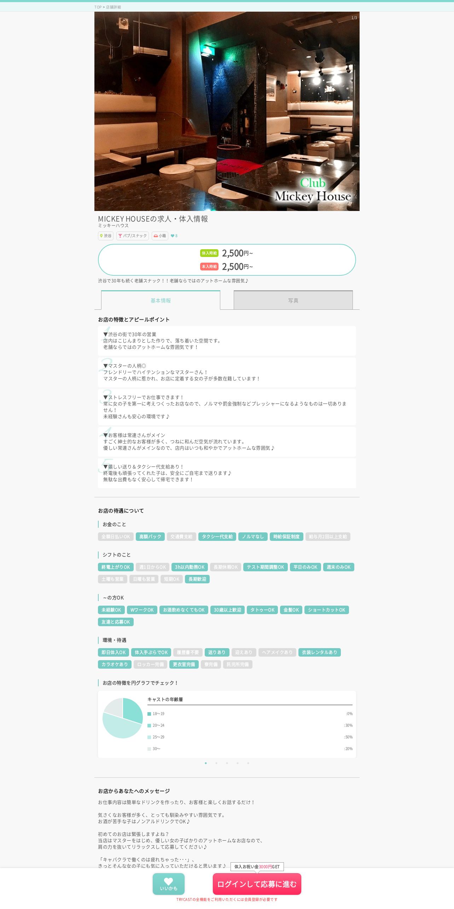Click the 金髪OK tag
Screen dimensions: 454x909
(x=291, y=610)
